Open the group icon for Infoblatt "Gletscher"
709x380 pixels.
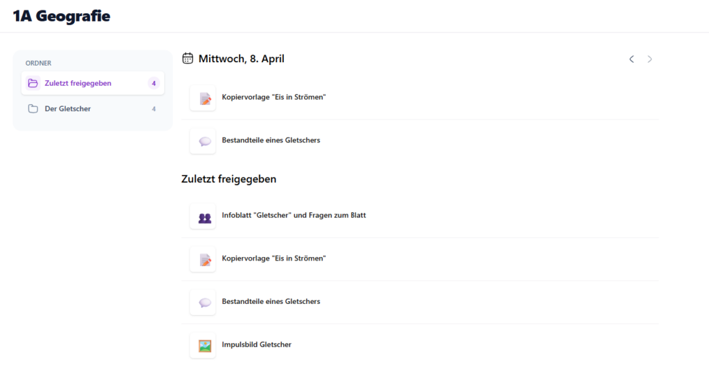[x=203, y=216]
